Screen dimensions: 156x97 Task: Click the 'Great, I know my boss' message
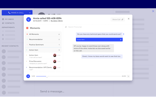click(x=102, y=56)
